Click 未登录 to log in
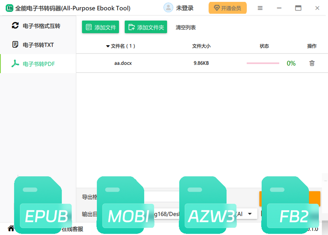This screenshot has height=235, width=328. (184, 8)
